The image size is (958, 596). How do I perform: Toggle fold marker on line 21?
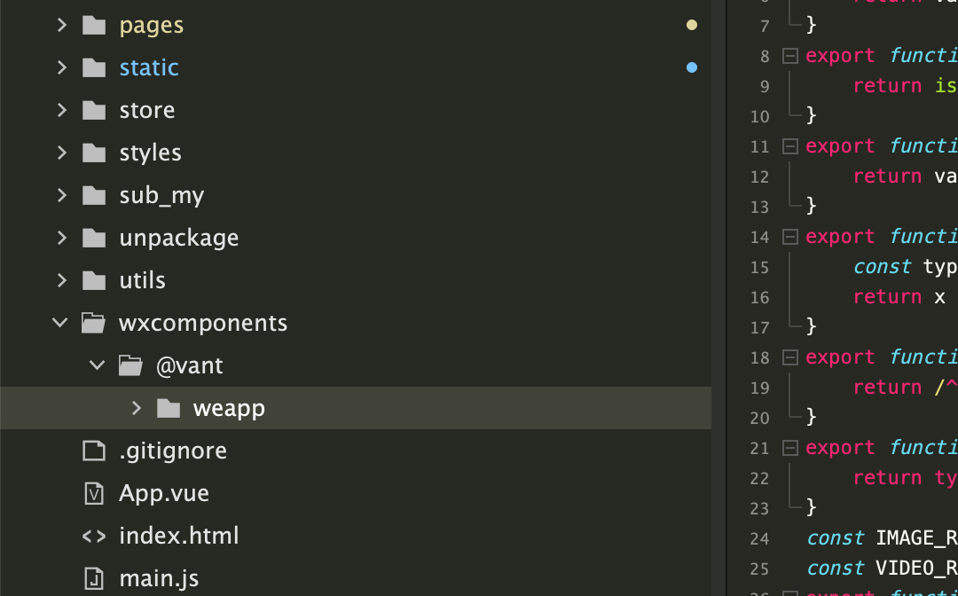(x=789, y=448)
